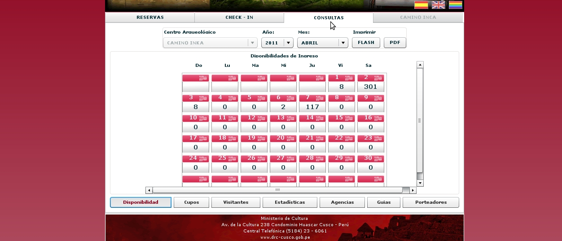Click the horizontal scrollbar right arrow

tap(413, 190)
